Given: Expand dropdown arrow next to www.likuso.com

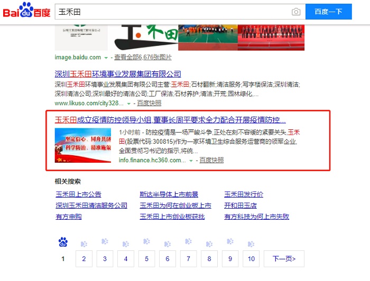Looking at the screenshot, I should pos(129,104).
